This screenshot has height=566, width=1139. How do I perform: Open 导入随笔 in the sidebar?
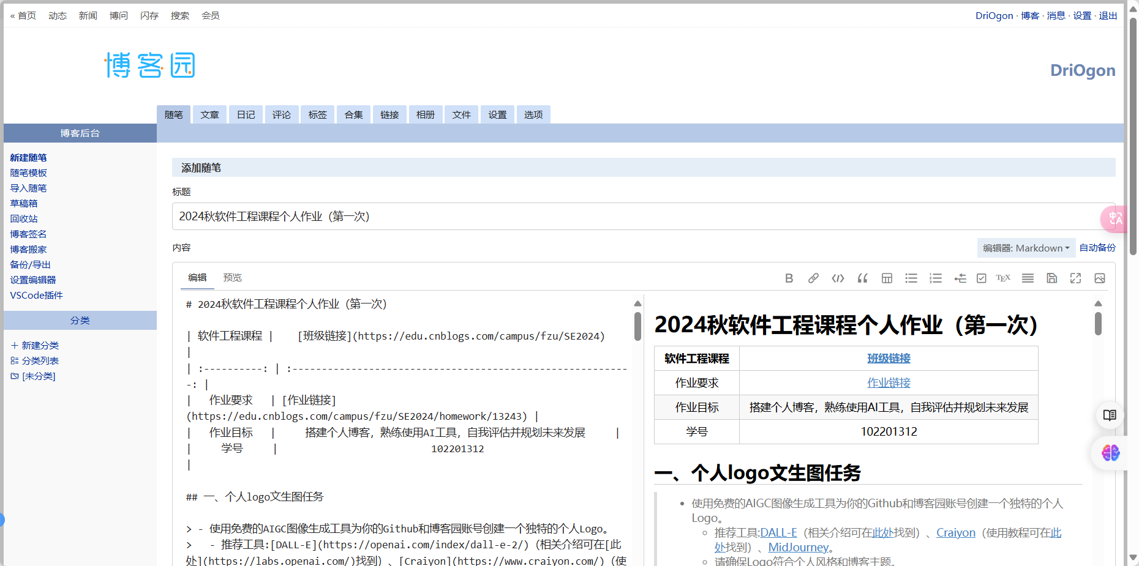click(x=28, y=188)
